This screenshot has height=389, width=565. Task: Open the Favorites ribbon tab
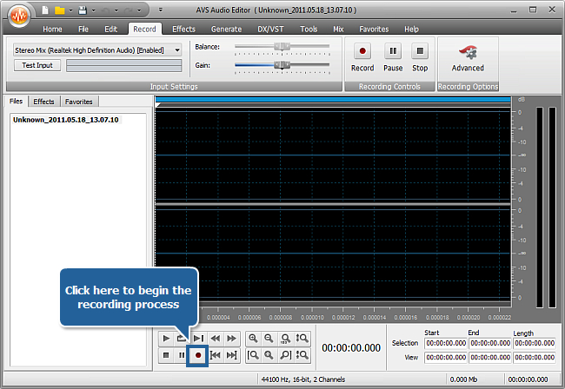tap(374, 30)
